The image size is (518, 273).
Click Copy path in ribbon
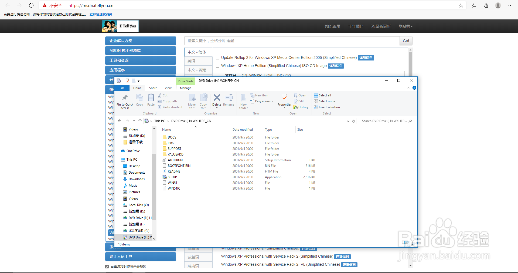(x=168, y=101)
